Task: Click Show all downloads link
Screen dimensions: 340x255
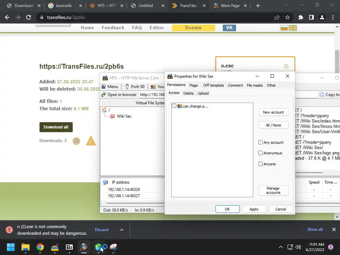Action: point(315,229)
